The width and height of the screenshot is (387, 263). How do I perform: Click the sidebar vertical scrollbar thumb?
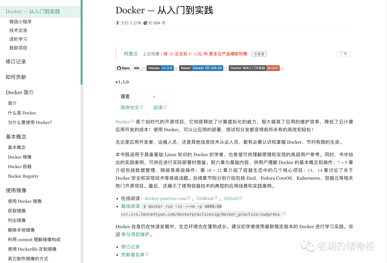pos(81,42)
